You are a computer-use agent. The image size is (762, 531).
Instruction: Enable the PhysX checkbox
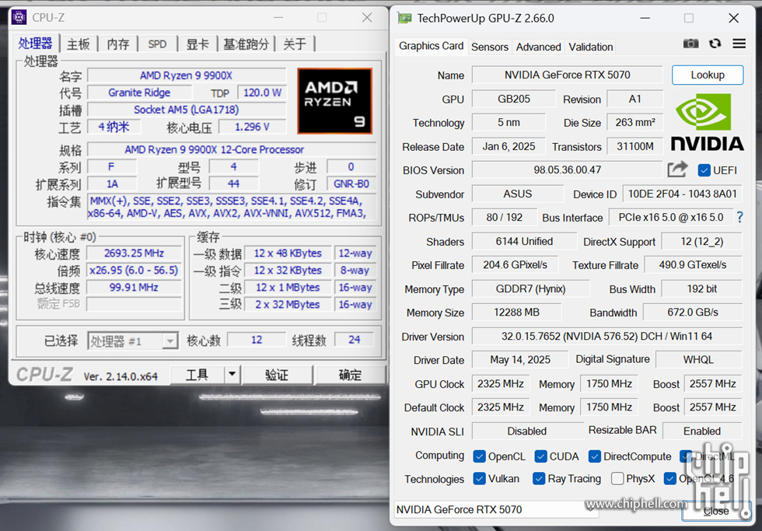pyautogui.click(x=617, y=479)
